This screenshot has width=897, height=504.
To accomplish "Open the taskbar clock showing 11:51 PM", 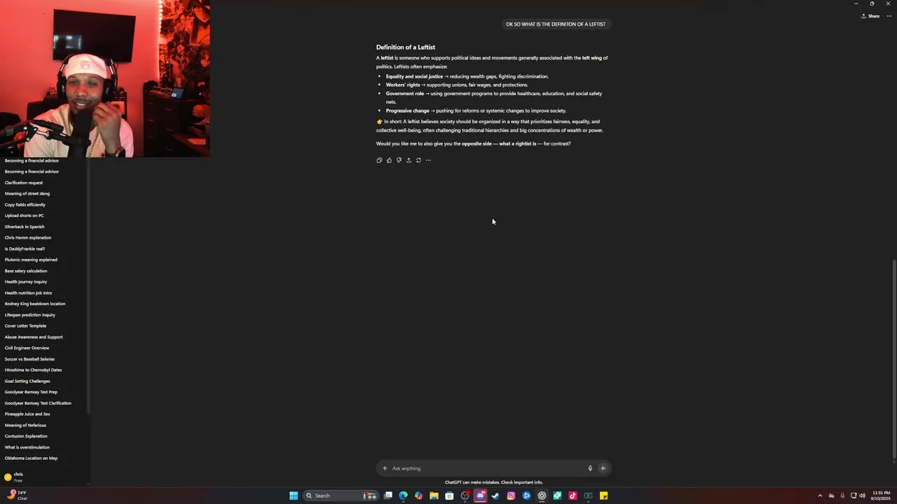I will [882, 496].
